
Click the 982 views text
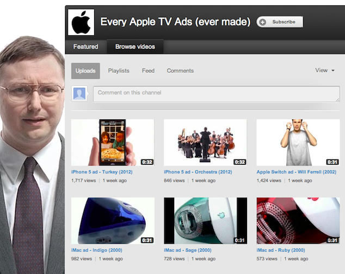click(x=82, y=259)
